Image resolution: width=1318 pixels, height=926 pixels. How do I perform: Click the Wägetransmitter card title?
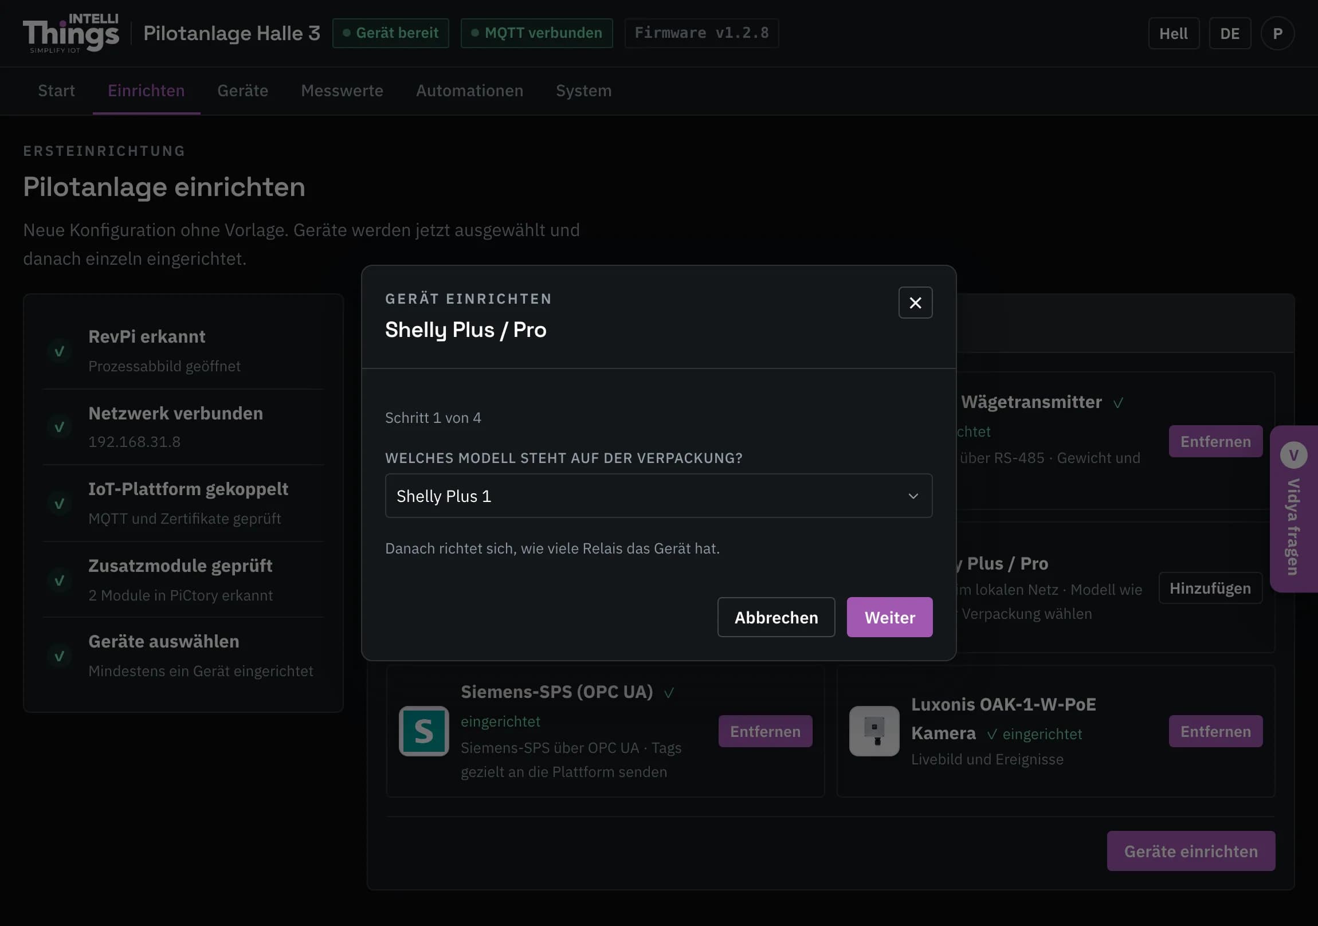pyautogui.click(x=1031, y=402)
